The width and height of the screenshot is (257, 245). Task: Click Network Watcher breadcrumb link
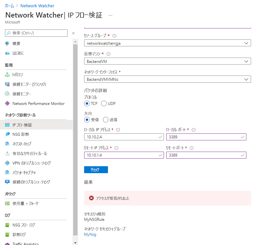point(37,6)
